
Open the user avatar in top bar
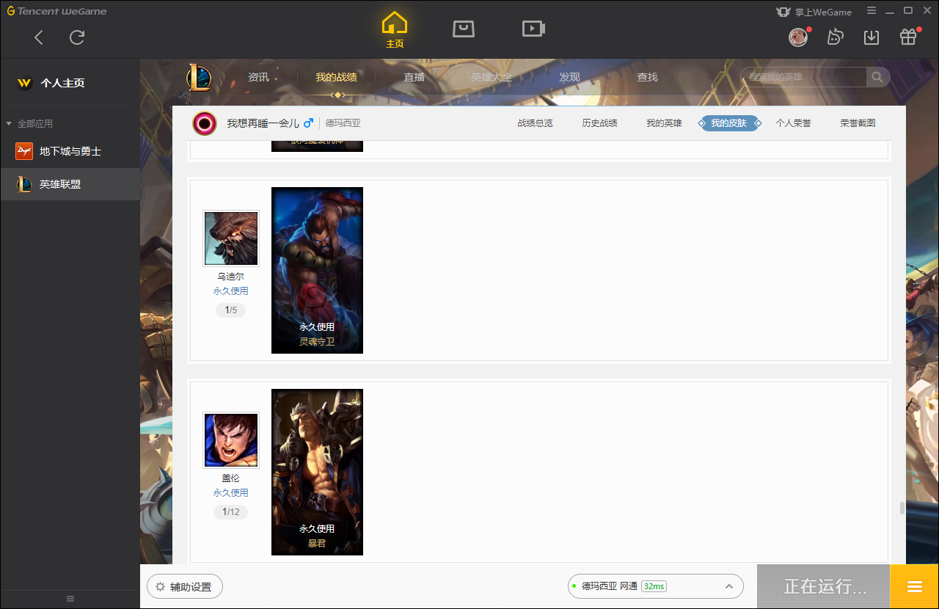(798, 37)
